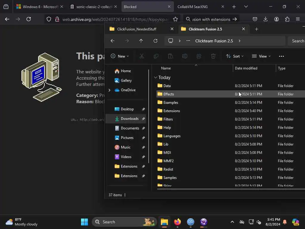Sort by the Name column header
This screenshot has width=305, height=229.
[x=166, y=68]
